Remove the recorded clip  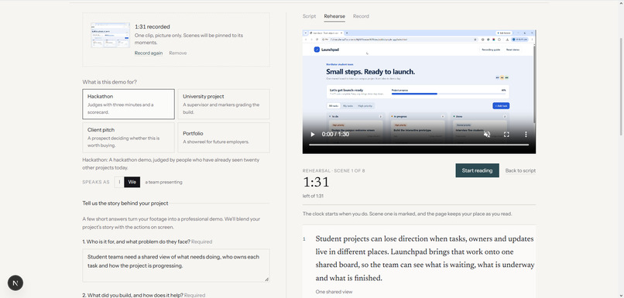(x=177, y=53)
